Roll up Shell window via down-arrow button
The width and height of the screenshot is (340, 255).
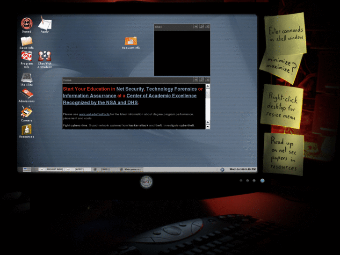pos(196,27)
